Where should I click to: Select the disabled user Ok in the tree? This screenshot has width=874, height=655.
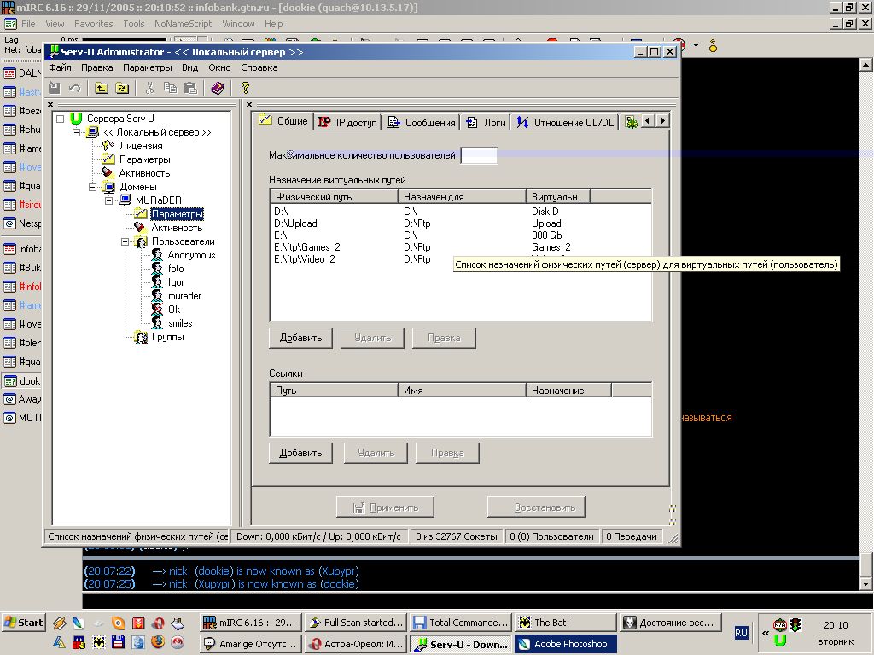click(x=174, y=310)
